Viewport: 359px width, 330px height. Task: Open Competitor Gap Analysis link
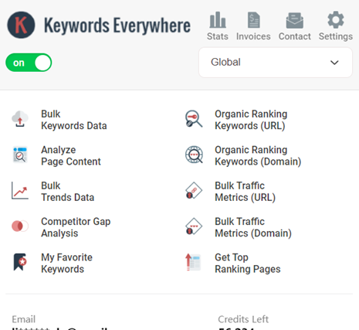76,227
